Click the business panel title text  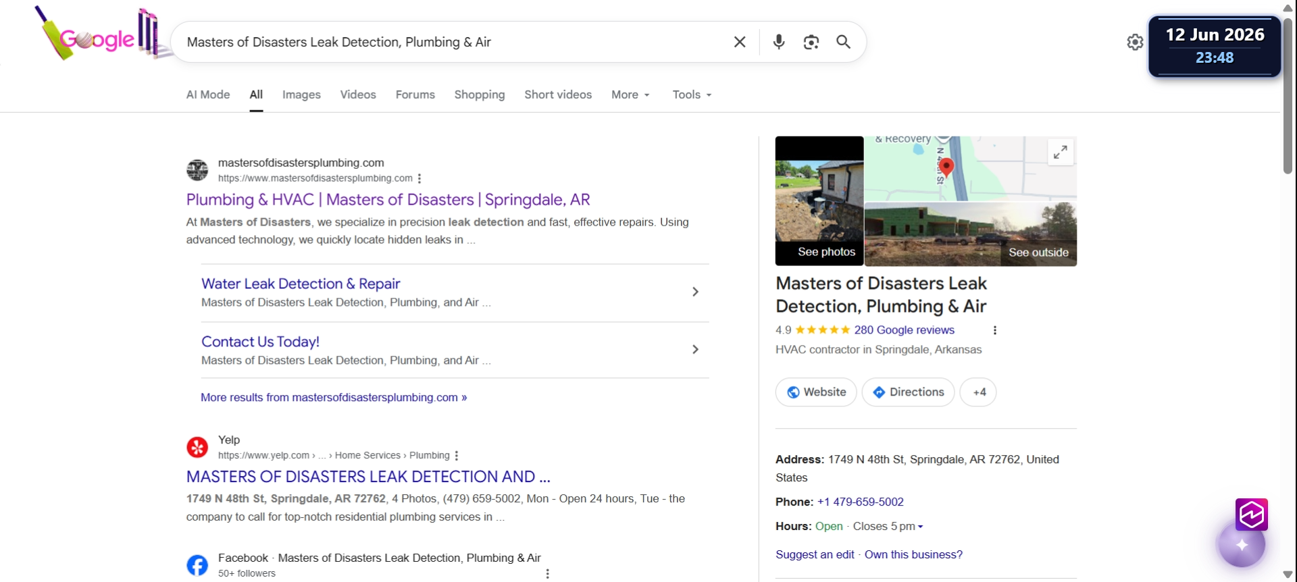coord(881,295)
